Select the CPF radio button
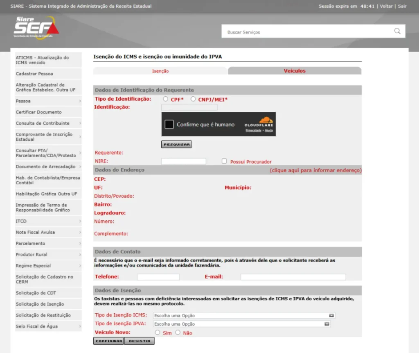This screenshot has width=419, height=353. [x=165, y=99]
